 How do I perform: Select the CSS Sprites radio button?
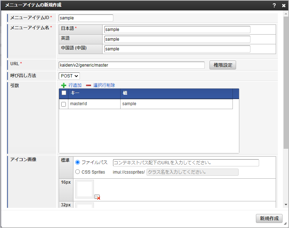[77, 172]
